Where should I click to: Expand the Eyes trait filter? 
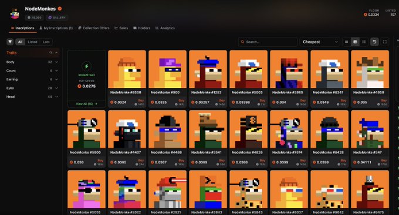pos(32,88)
